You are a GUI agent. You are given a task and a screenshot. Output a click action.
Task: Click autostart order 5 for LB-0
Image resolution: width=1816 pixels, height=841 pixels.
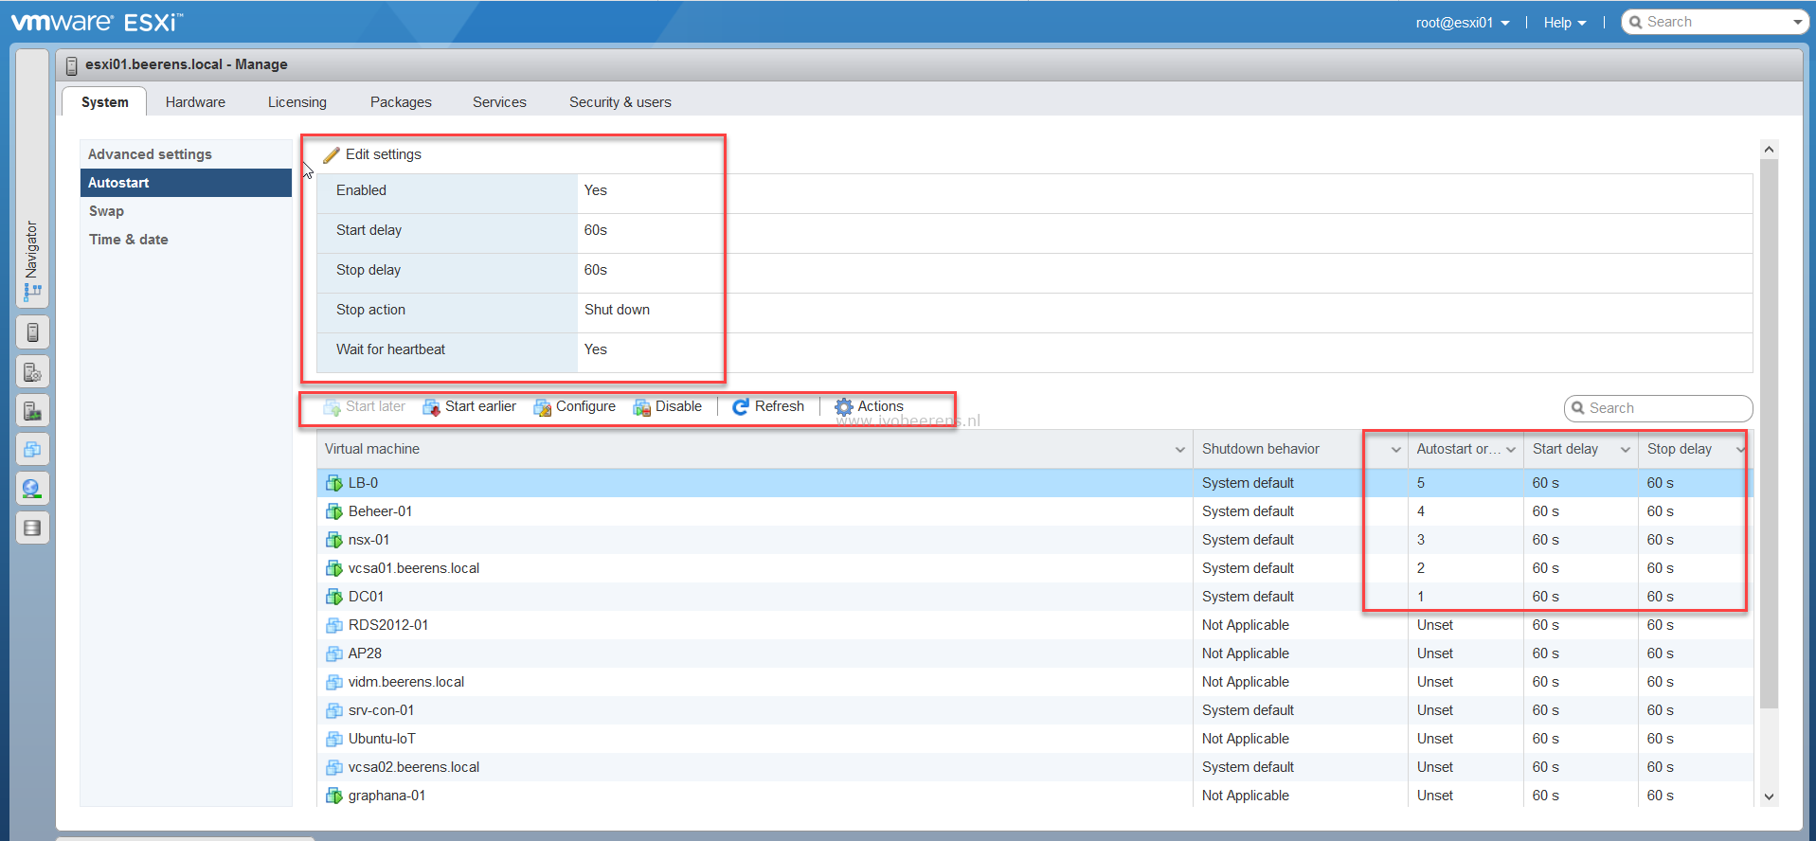1421,483
